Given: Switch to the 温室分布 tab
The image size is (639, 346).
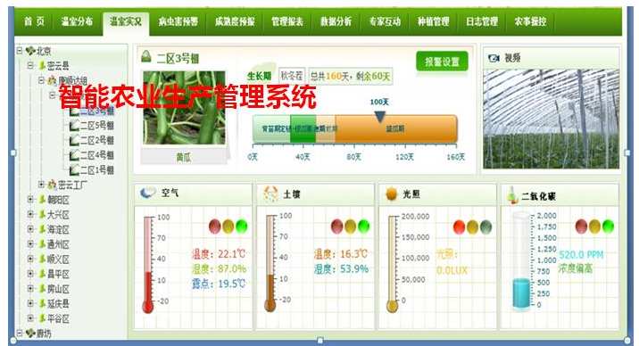Looking at the screenshot, I should 77,21.
